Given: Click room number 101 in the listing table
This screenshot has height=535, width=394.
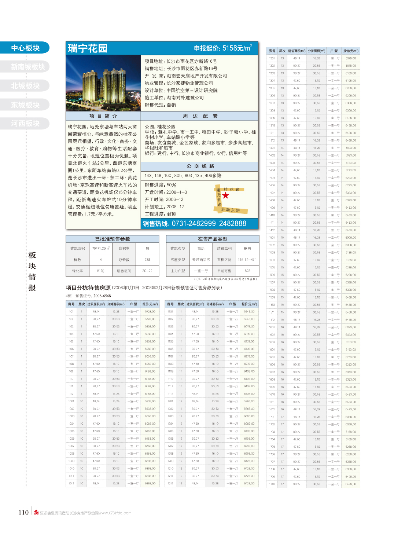Looking at the screenshot, I should (71, 312).
